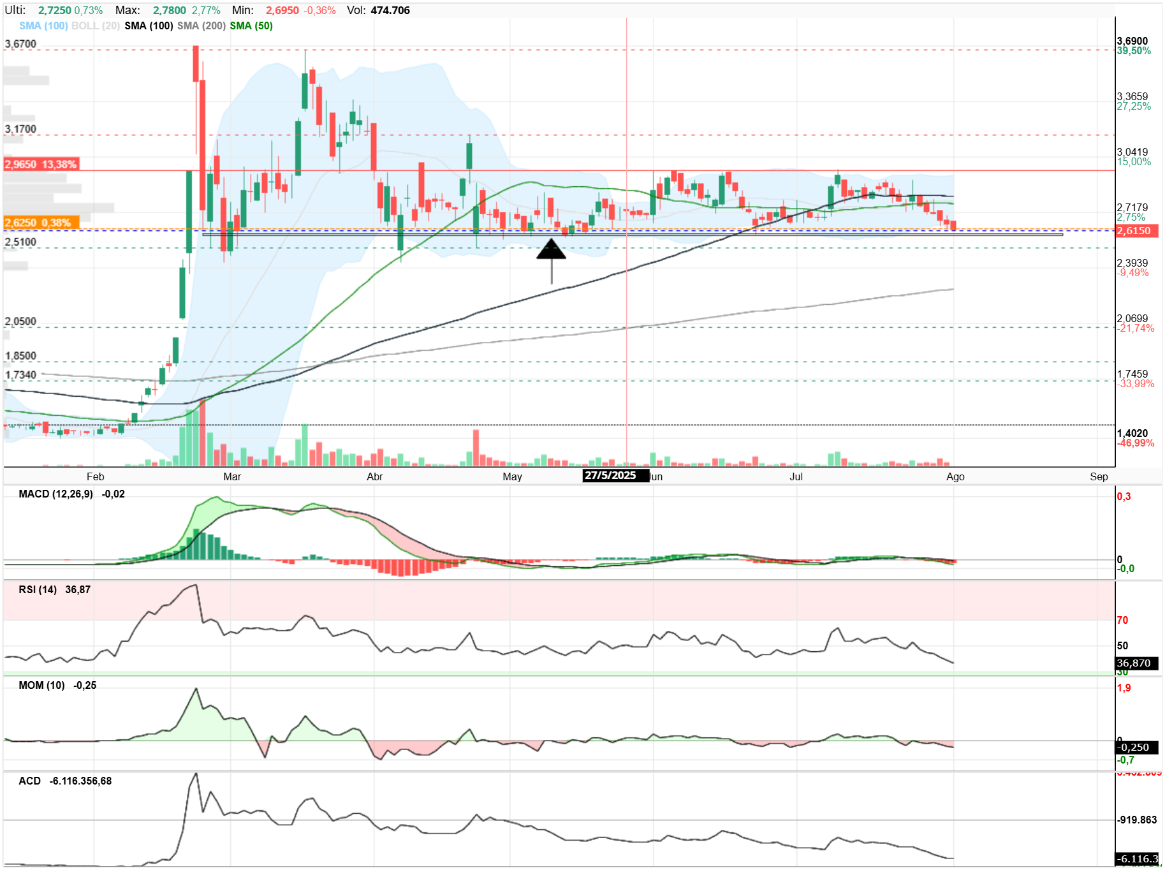Click the BOLL (20) legend label
Screen dimensions: 1165x870
coord(96,26)
